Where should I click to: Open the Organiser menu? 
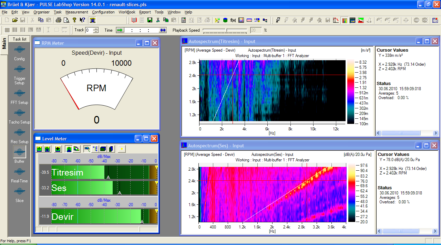[41, 12]
